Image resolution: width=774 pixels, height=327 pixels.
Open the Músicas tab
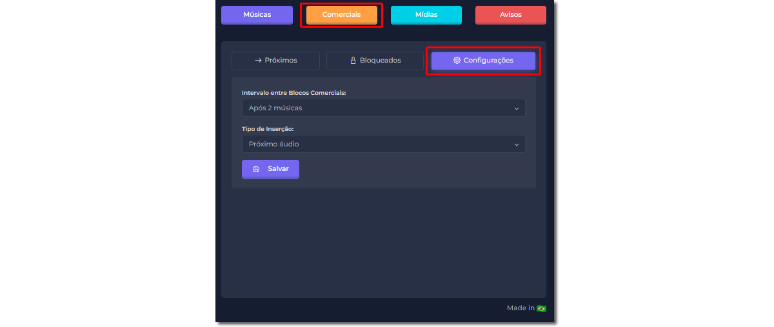[257, 15]
